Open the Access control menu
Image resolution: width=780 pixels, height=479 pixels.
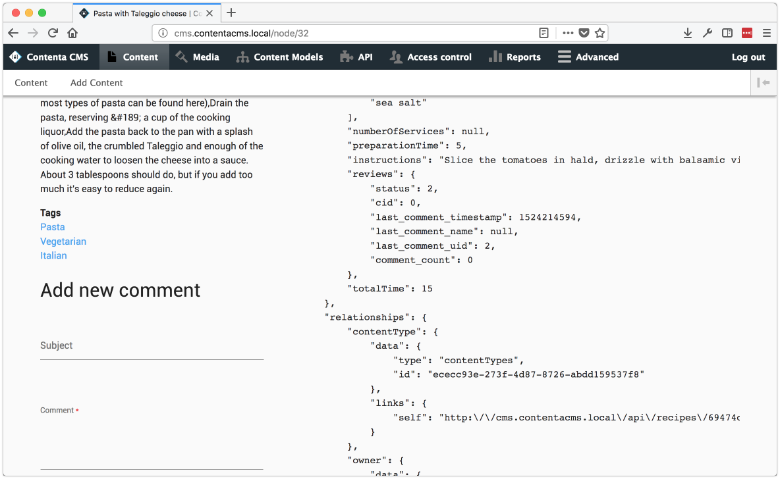432,57
